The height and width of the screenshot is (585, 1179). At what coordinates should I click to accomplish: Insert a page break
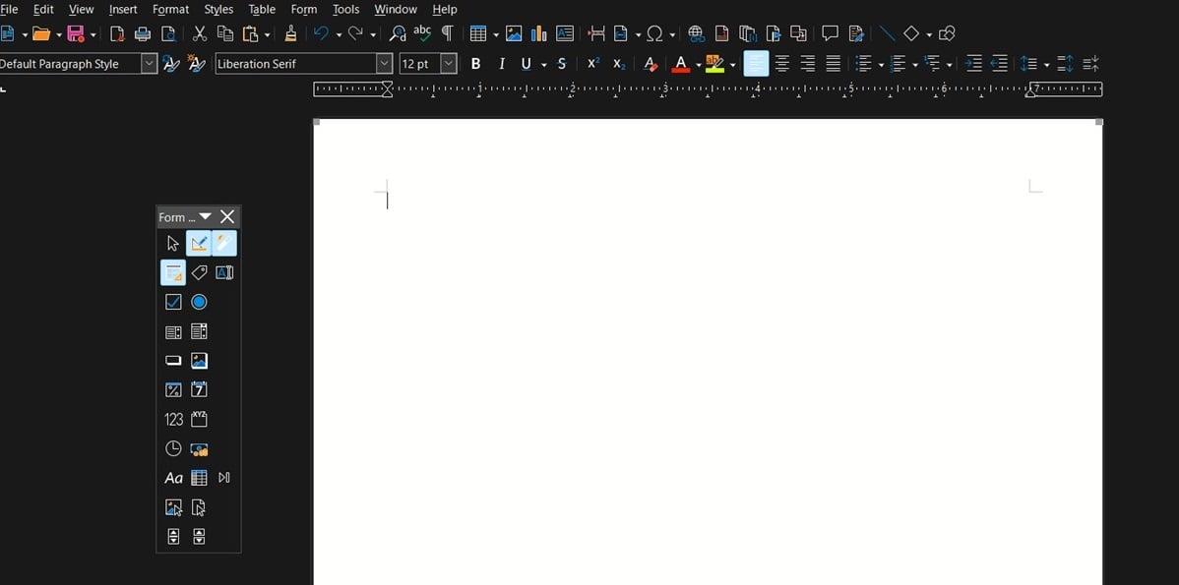[x=596, y=33]
